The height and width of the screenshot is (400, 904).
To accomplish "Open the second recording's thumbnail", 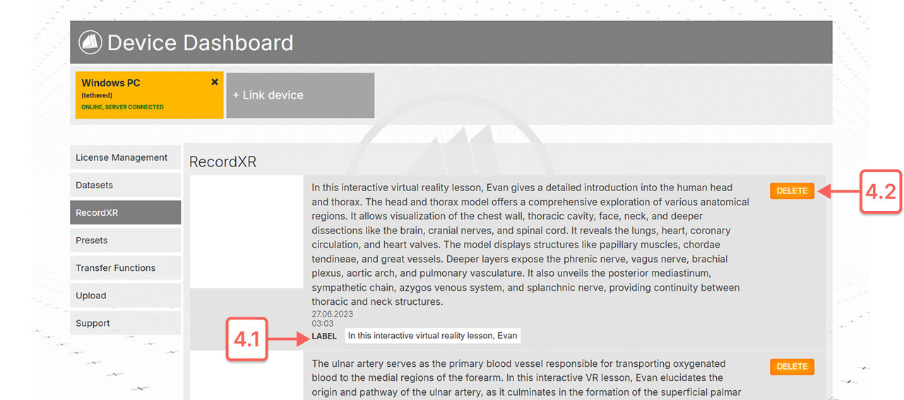I will [x=246, y=376].
